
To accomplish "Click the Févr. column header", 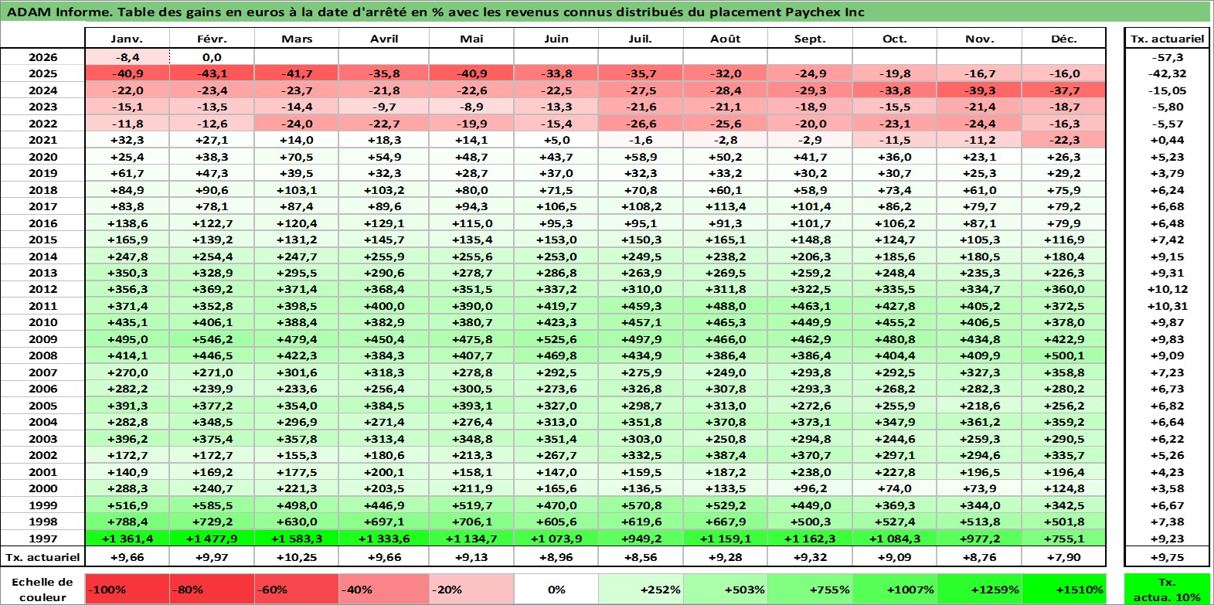I will tap(212, 39).
